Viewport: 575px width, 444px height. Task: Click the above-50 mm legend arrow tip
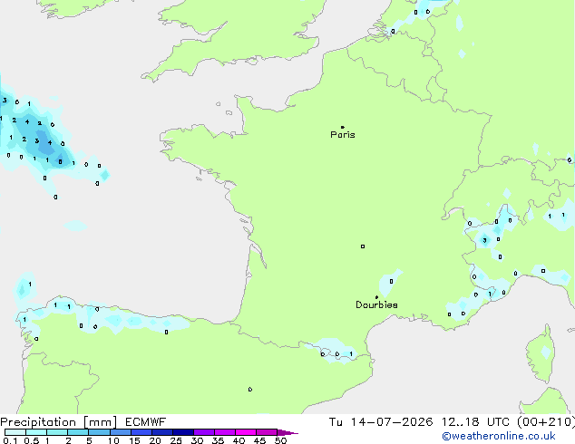point(287,432)
